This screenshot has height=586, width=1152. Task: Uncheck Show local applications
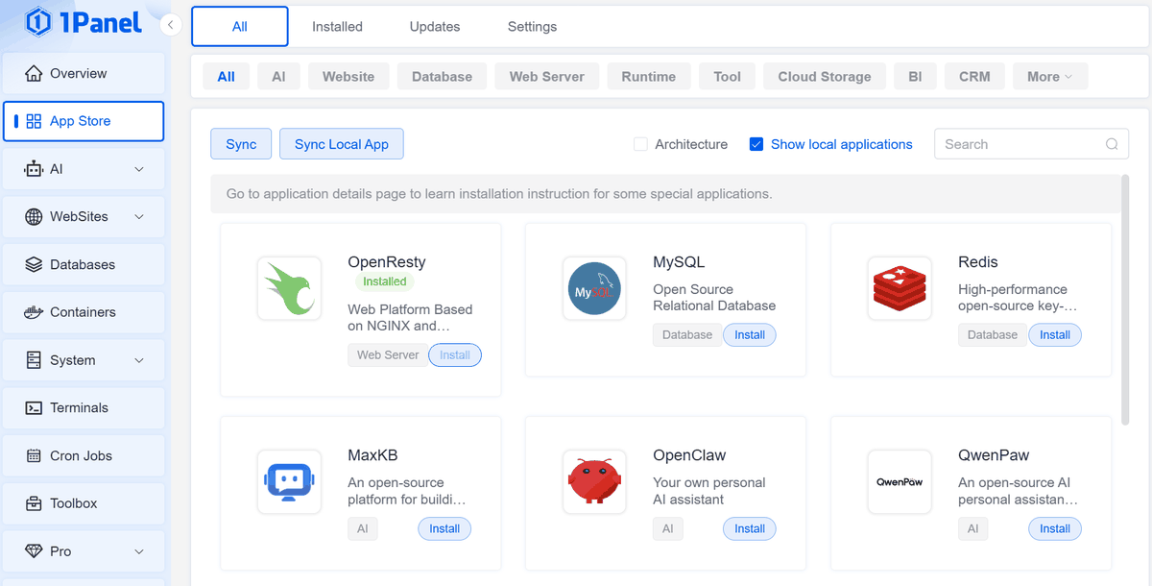click(x=756, y=144)
